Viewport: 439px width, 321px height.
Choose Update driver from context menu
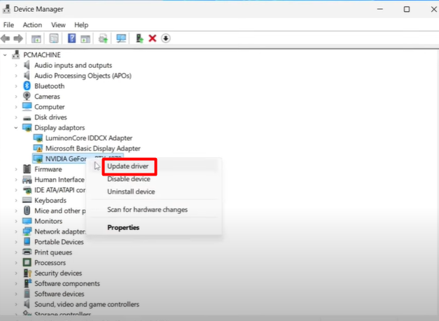(x=127, y=166)
